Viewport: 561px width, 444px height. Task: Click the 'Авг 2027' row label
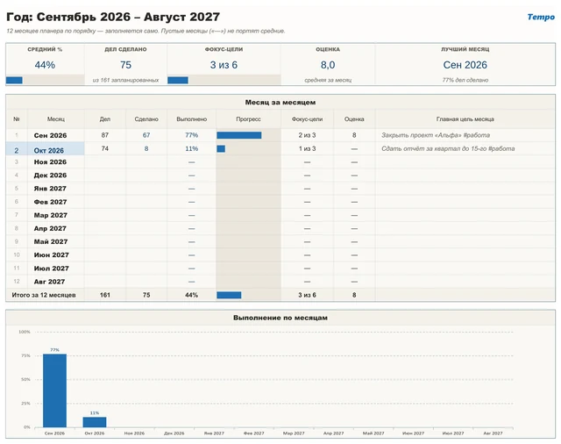click(49, 282)
